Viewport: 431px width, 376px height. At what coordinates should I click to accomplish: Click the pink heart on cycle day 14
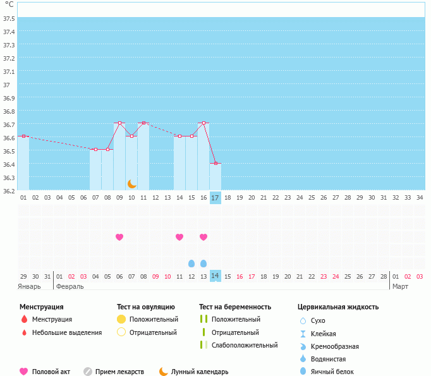tap(179, 237)
